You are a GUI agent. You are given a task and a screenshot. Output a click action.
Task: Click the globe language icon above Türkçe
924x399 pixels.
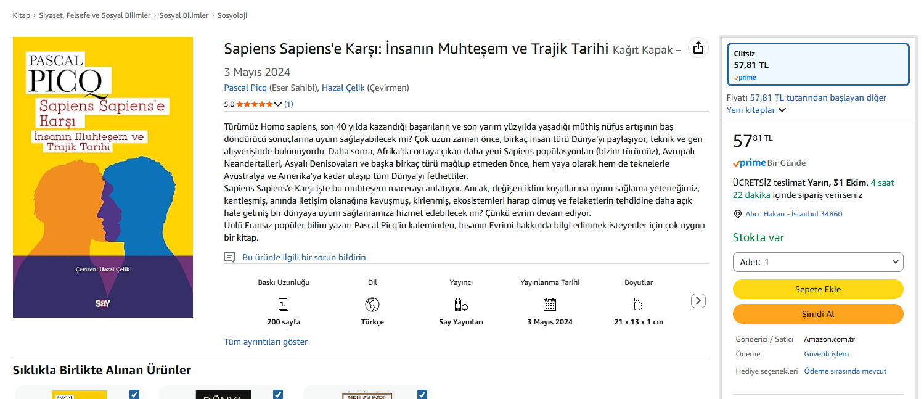[372, 304]
